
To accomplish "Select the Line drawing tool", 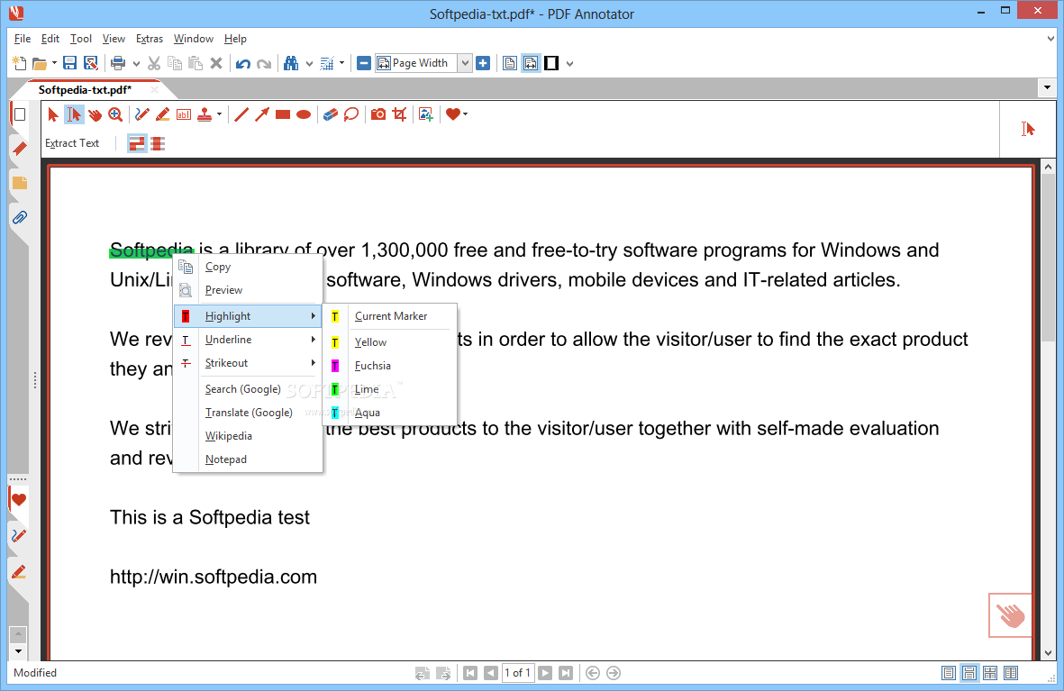I will click(241, 114).
